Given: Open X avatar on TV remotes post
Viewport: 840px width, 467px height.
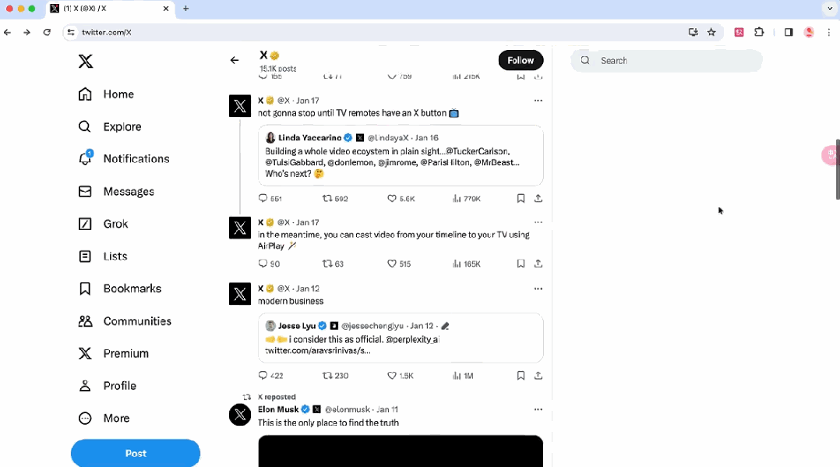Looking at the screenshot, I should click(x=240, y=106).
